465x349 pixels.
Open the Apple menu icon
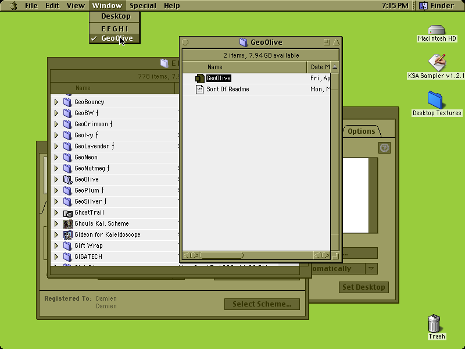[x=13, y=5]
